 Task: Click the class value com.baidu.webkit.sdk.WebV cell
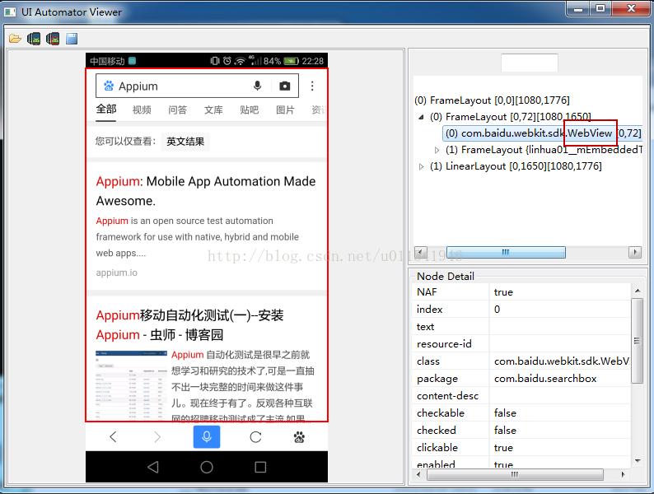[x=559, y=361]
